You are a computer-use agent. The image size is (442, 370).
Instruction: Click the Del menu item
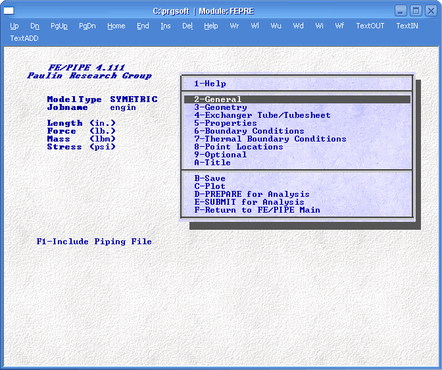[x=187, y=26]
